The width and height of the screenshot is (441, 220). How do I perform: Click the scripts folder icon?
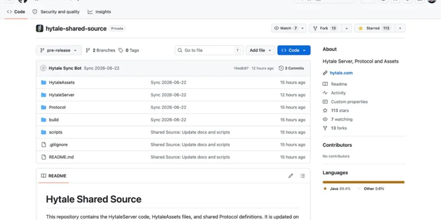(x=44, y=132)
